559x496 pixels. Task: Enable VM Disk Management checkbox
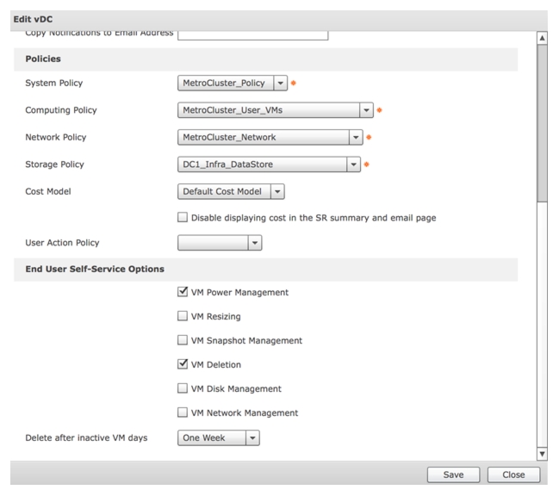[183, 388]
